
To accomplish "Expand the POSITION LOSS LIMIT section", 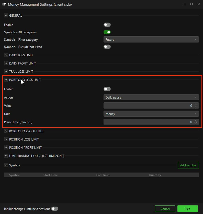I will 6,139.
